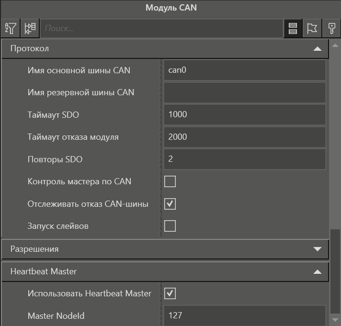Viewport: 341px width, 326px height.
Task: Click the Модуль CAN panel title
Action: pos(171,8)
